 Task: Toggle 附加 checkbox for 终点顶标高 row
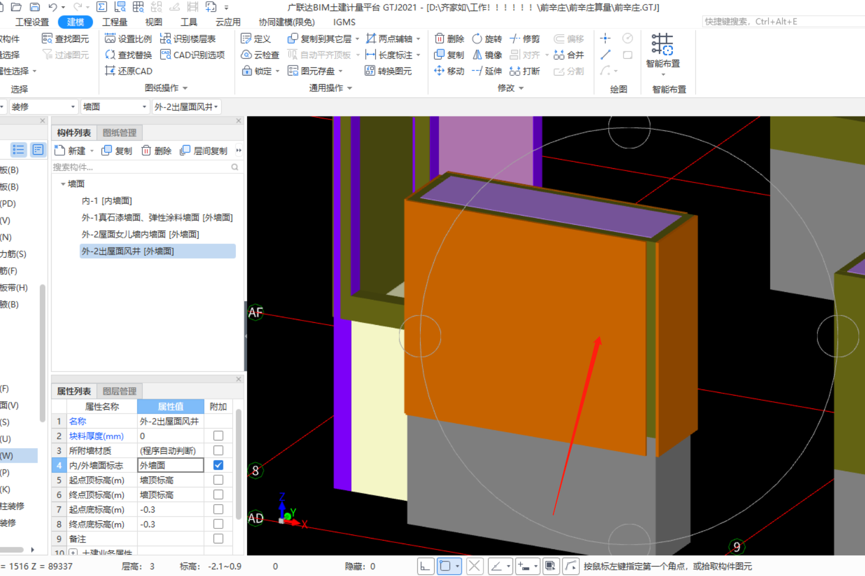coord(218,495)
